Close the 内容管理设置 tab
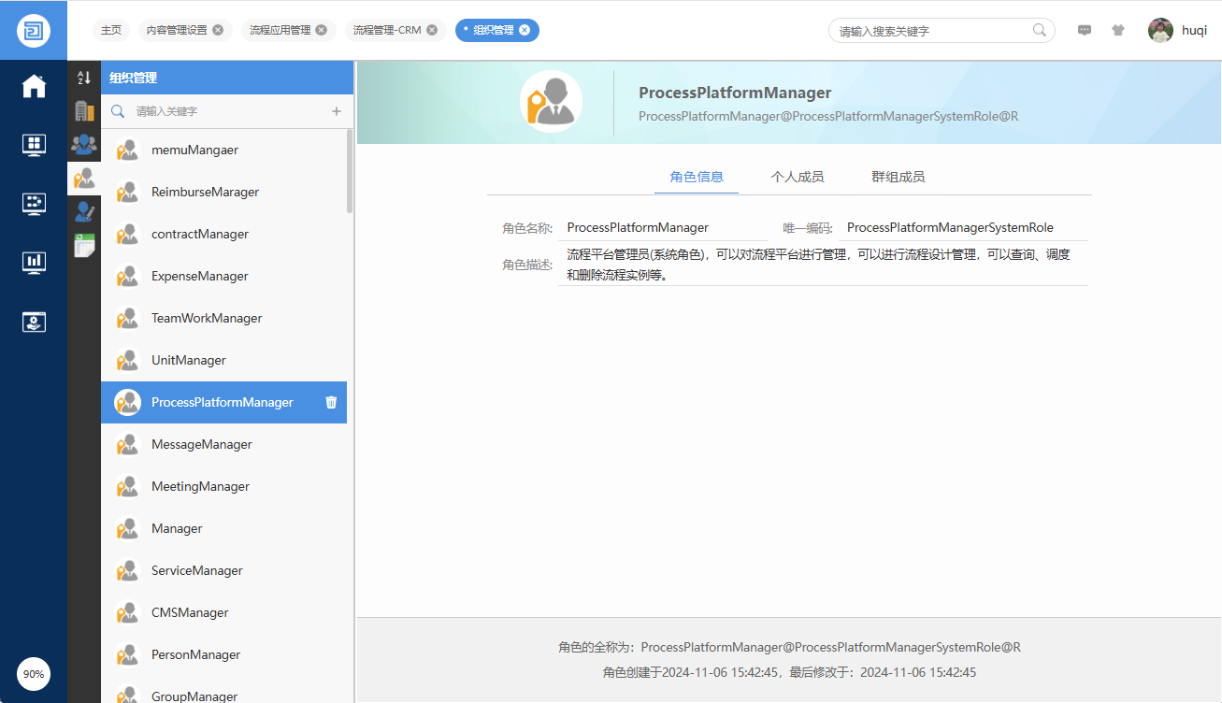 (x=218, y=30)
